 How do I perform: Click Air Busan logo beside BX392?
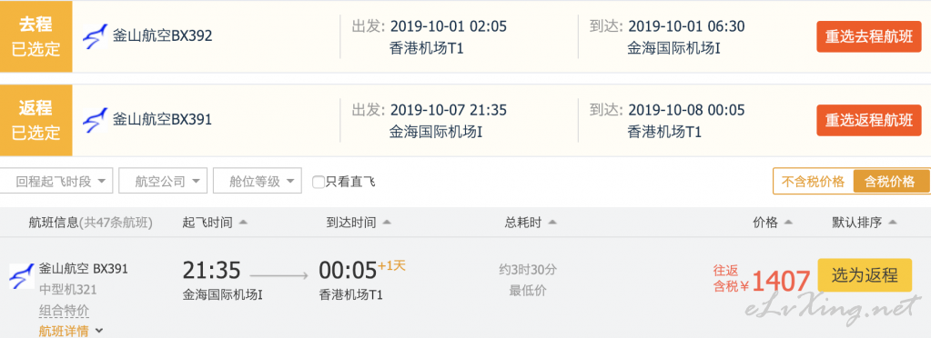[95, 36]
